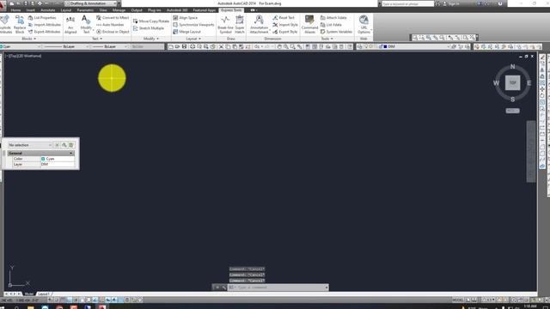Screen dimensions: 550x309
Task: Click the Replace Block tool
Action: (x=20, y=24)
